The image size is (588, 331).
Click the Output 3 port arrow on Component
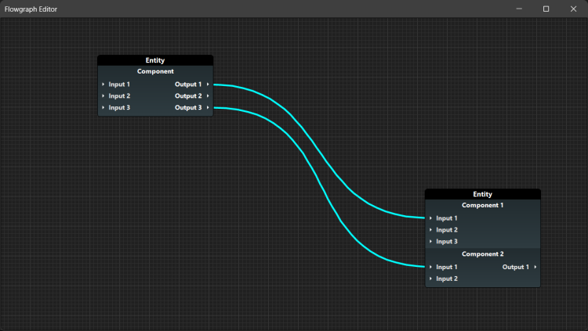click(x=208, y=108)
